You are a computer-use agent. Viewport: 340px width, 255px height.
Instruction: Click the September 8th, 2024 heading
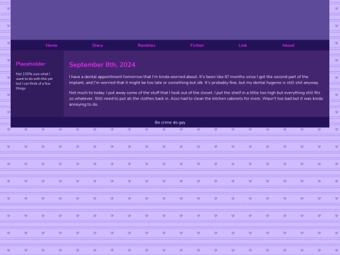(x=102, y=65)
